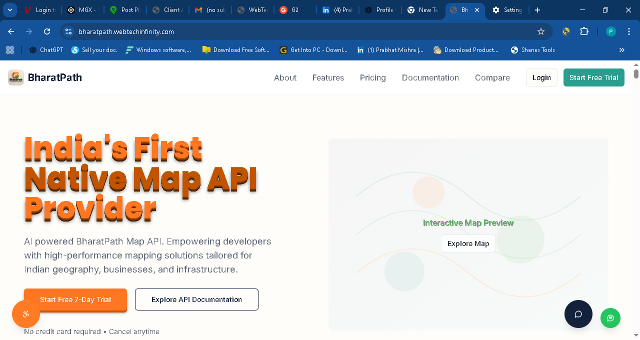The height and width of the screenshot is (340, 640).
Task: Open the Om symbol floating orange button
Action: (26, 314)
